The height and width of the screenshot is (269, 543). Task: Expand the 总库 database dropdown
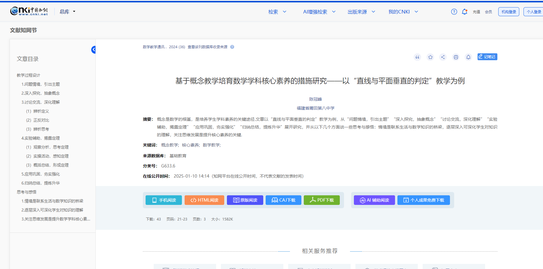coord(68,12)
